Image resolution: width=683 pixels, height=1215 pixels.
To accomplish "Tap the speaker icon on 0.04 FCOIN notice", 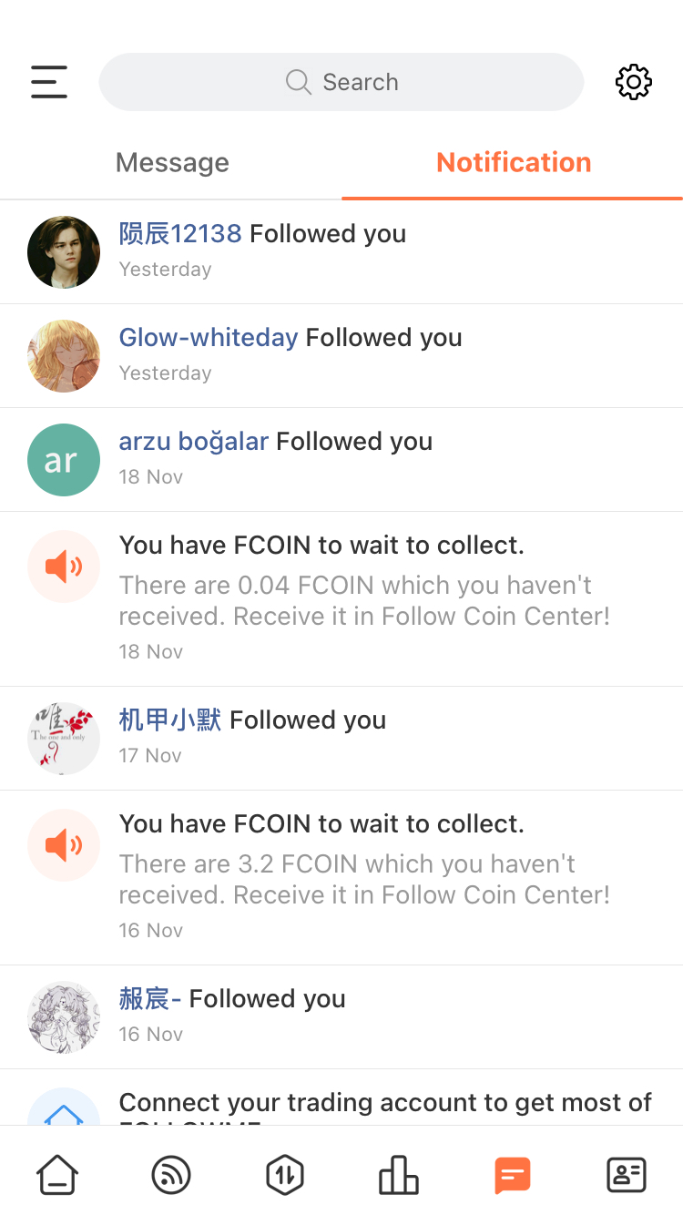I will (x=64, y=567).
